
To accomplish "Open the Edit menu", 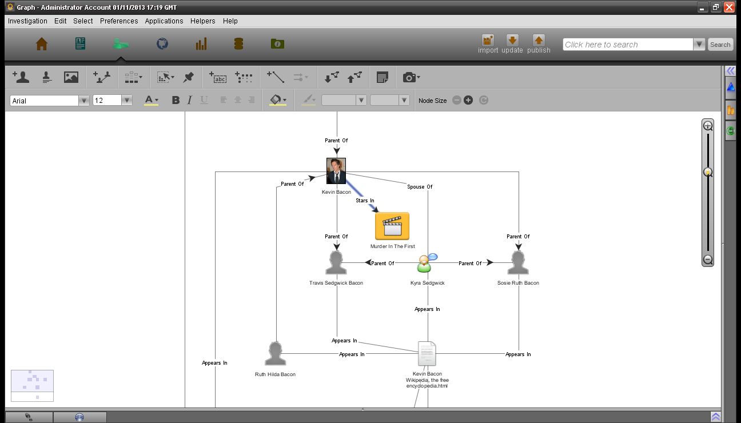I will pos(61,21).
